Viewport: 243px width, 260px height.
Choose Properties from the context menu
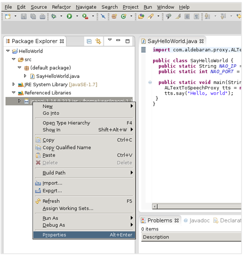[x=84, y=235]
